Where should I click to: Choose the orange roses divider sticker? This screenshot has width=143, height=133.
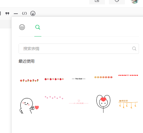point(103,77)
